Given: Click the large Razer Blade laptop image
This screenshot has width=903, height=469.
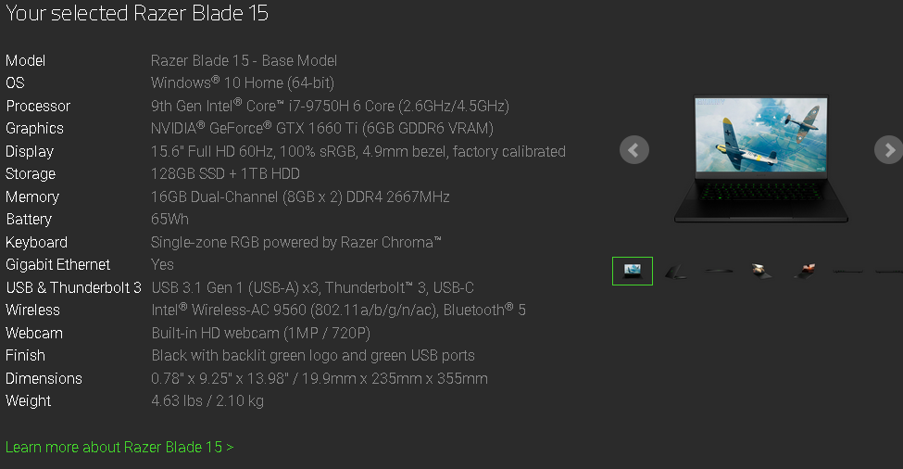Looking at the screenshot, I should [x=760, y=158].
